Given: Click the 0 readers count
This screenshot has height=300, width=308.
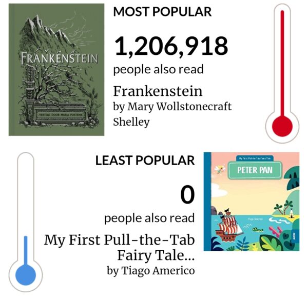Looking at the screenshot, I should click(187, 195).
